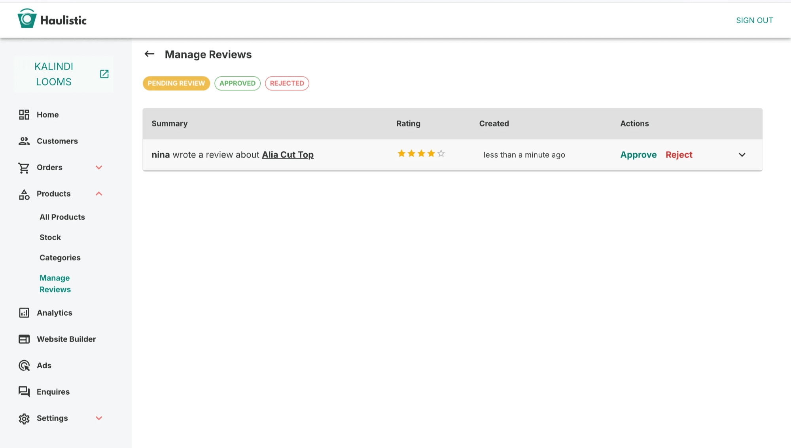Expand nina's review row details
Image resolution: width=791 pixels, height=448 pixels.
tap(742, 155)
